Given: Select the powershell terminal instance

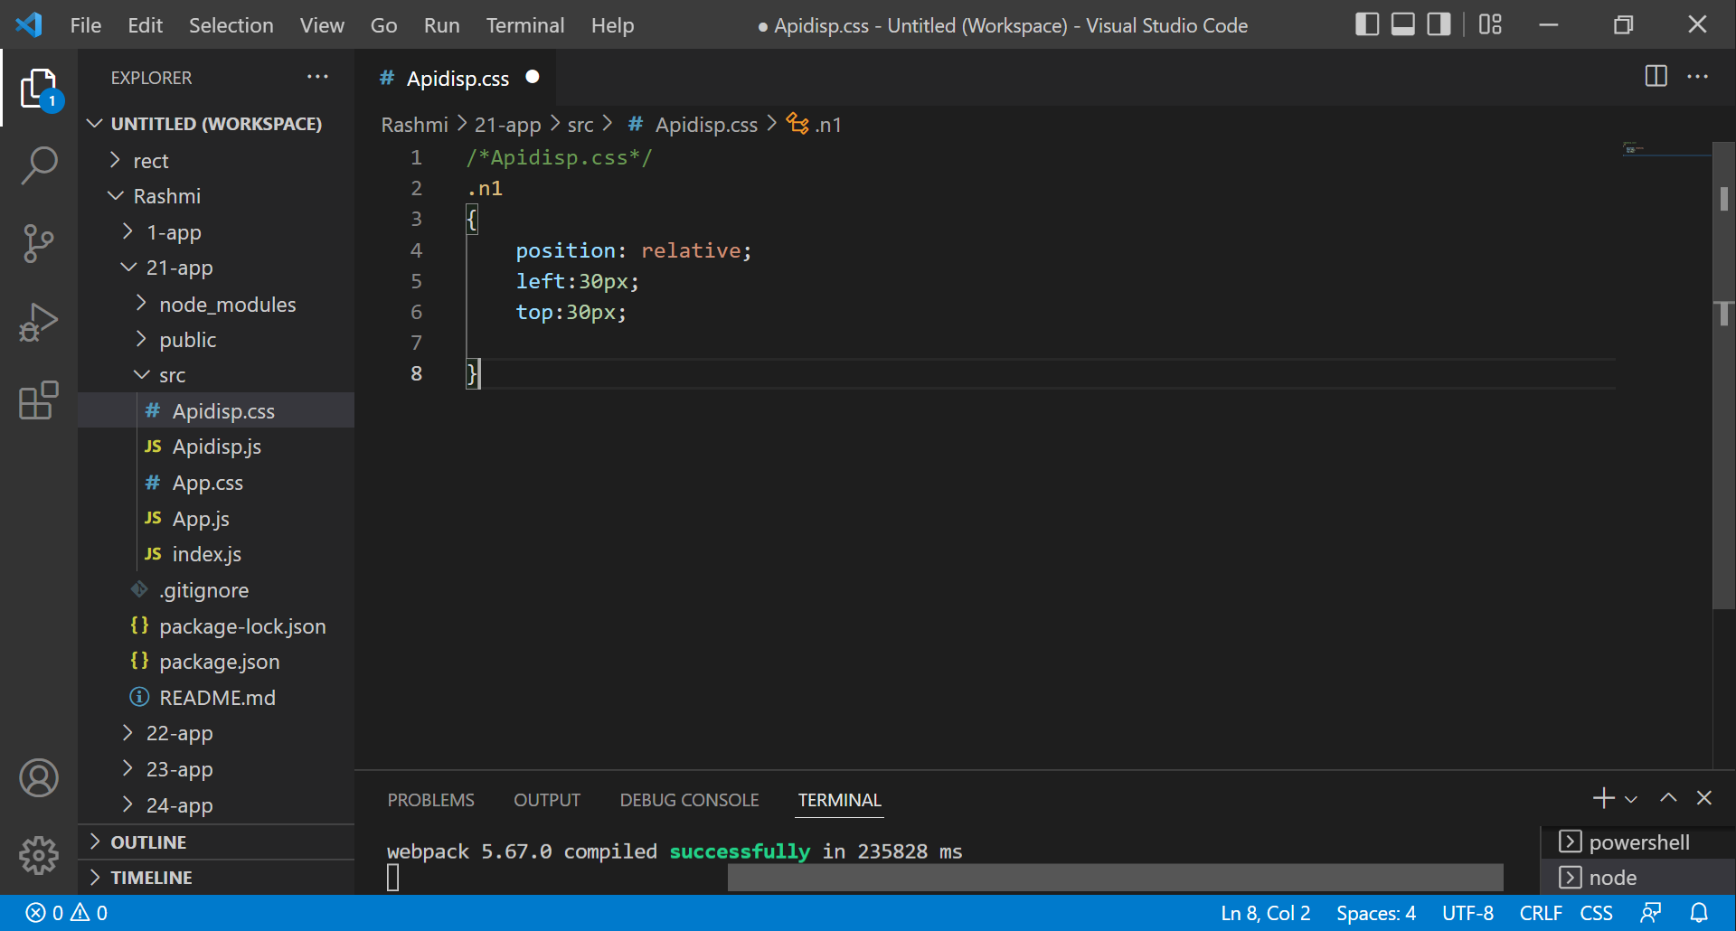Looking at the screenshot, I should click(1637, 842).
